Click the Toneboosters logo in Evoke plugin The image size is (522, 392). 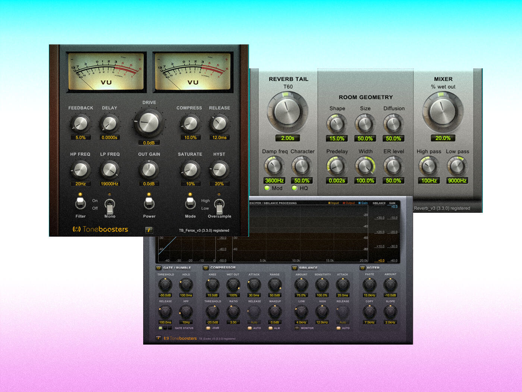(180, 338)
